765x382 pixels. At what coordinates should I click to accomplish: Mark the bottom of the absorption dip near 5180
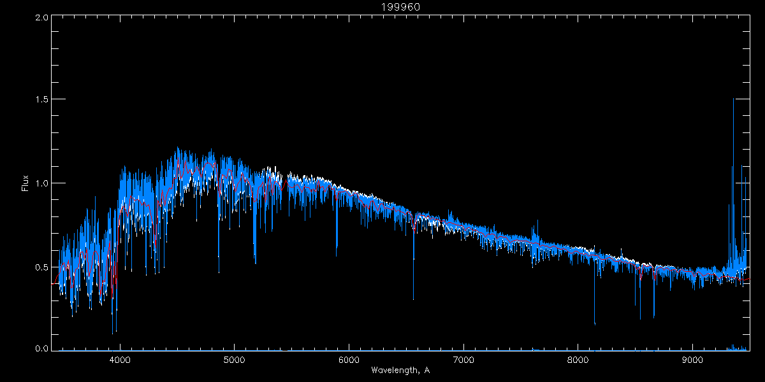pos(255,262)
